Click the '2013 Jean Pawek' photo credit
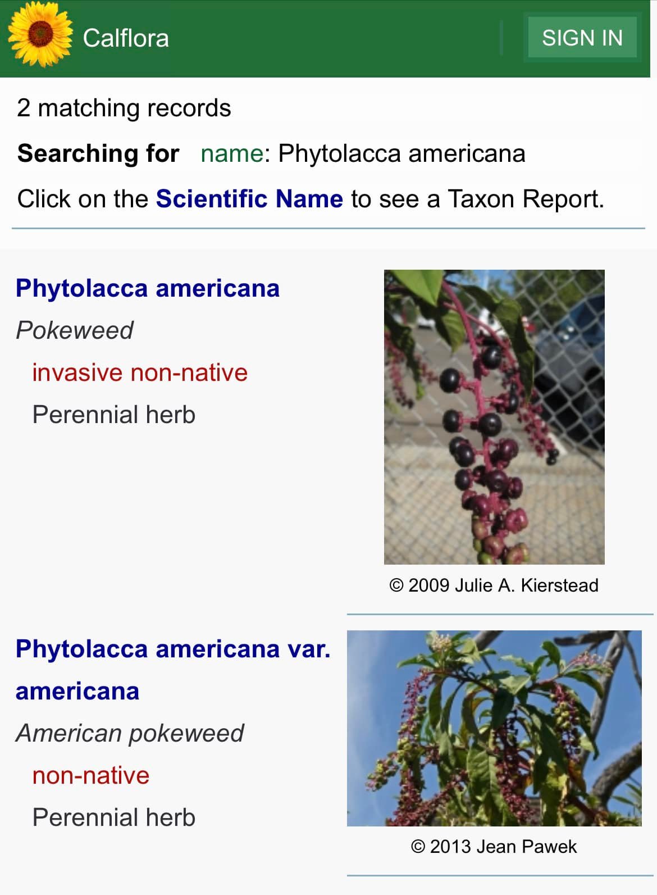This screenshot has width=657, height=895. [494, 847]
